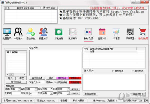Click the 官网 website address in status bar
The height and width of the screenshot is (104, 150).
click(18, 101)
